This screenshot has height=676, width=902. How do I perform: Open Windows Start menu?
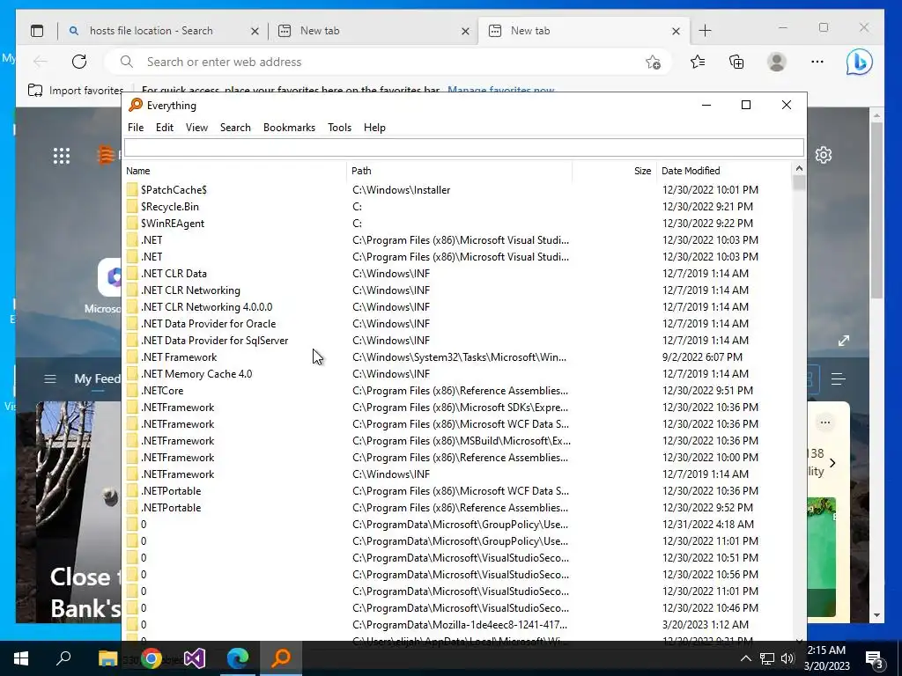click(21, 658)
